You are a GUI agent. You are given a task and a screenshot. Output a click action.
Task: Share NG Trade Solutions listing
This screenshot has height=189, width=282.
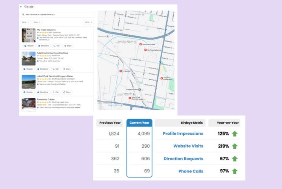(68, 46)
